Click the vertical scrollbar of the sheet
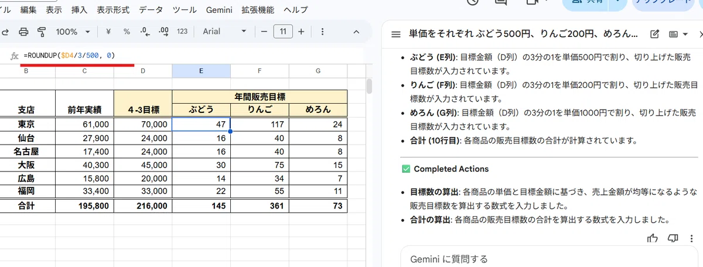703x267 pixels. [x=369, y=86]
